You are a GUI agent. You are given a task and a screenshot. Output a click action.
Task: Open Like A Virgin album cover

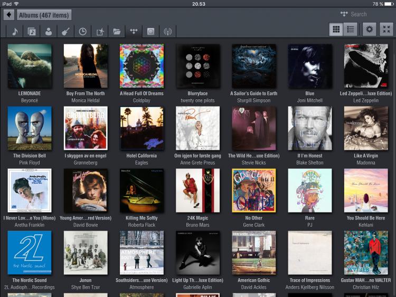(366, 128)
